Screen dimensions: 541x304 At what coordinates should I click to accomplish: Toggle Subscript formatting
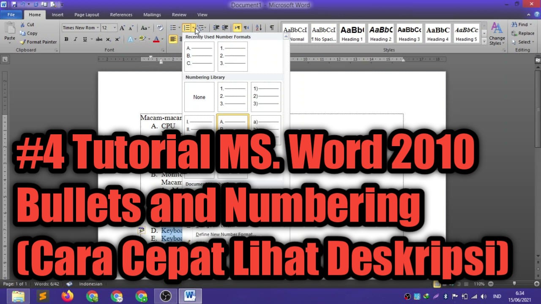coord(108,39)
